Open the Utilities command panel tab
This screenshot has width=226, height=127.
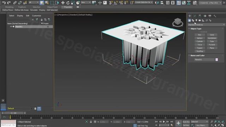[x=215, y=16]
